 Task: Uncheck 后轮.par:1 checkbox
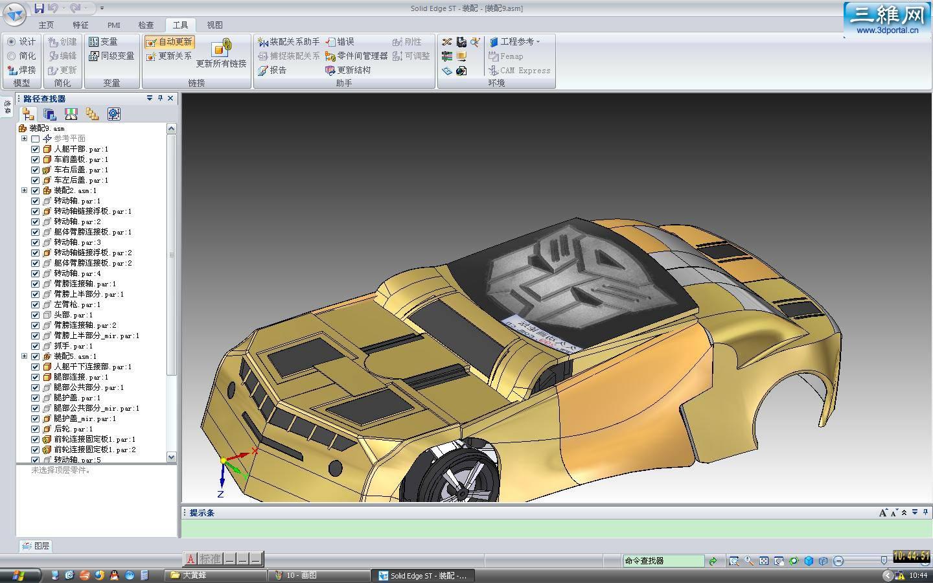pos(36,429)
